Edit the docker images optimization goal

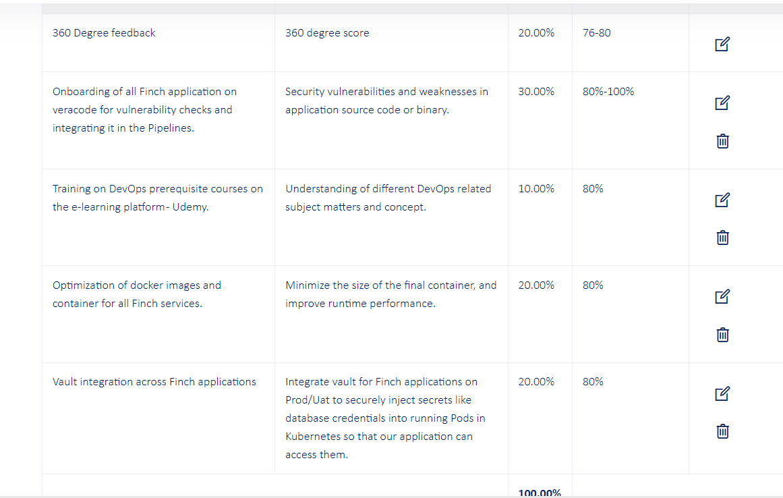tap(722, 296)
